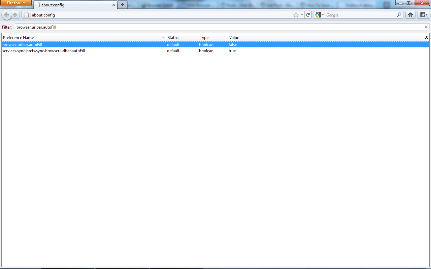
Task: Open the Google search engine dropdown
Action: point(319,15)
